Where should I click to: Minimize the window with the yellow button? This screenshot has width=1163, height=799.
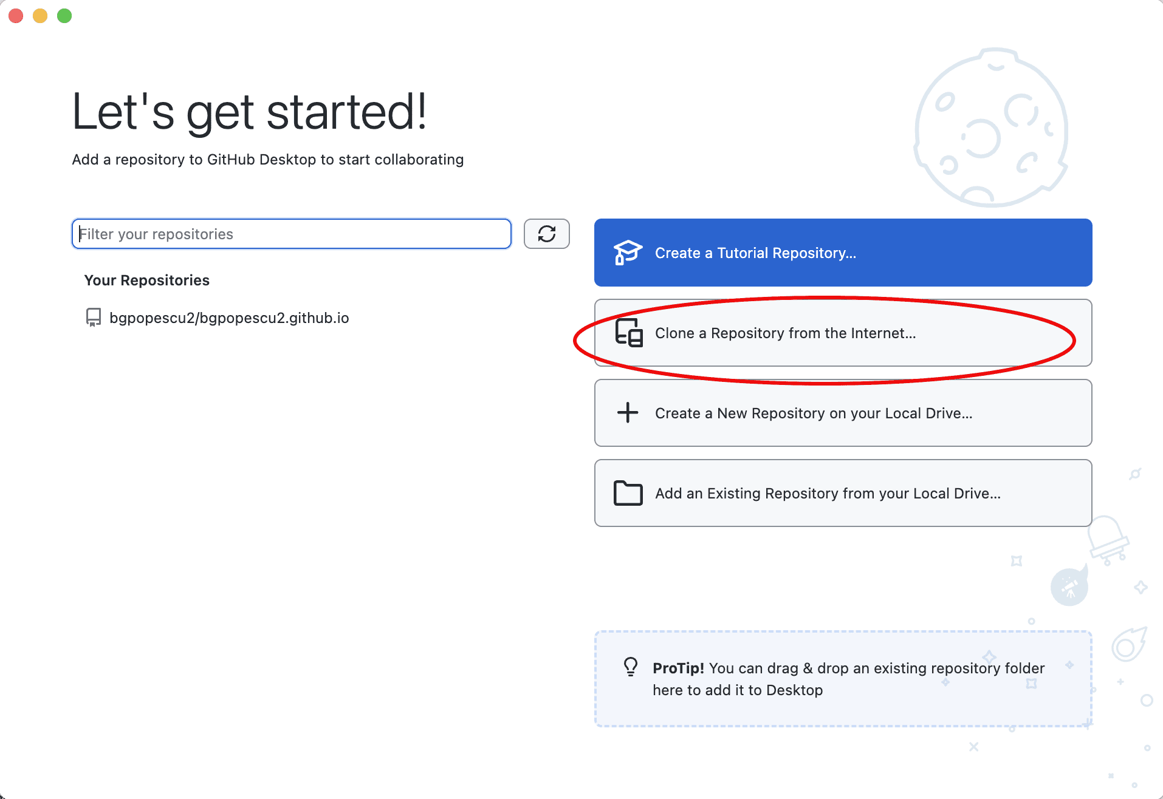coord(40,16)
